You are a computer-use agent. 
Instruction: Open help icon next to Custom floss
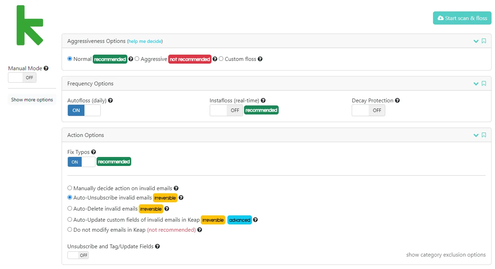[260, 59]
